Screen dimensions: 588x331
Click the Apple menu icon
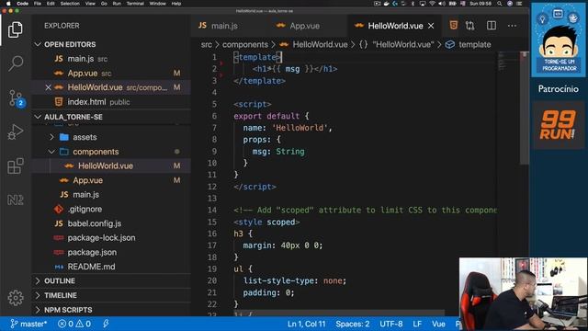click(x=8, y=4)
